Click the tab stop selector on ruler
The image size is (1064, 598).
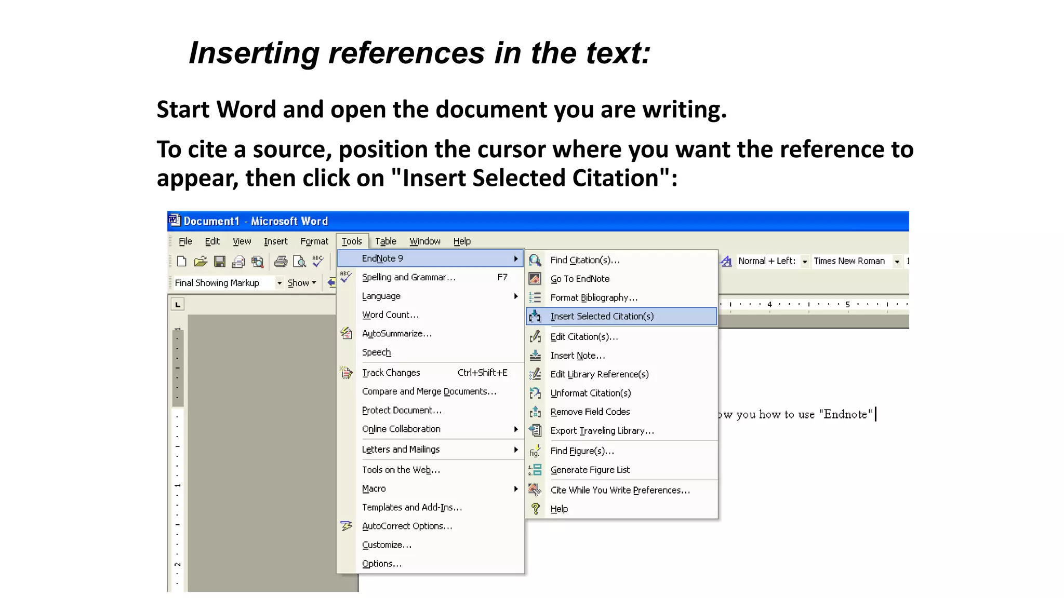click(178, 304)
